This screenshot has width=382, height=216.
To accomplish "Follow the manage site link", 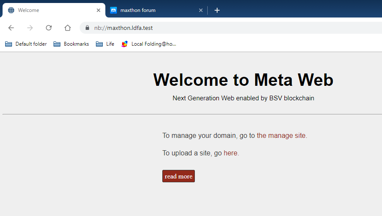I will [x=281, y=136].
